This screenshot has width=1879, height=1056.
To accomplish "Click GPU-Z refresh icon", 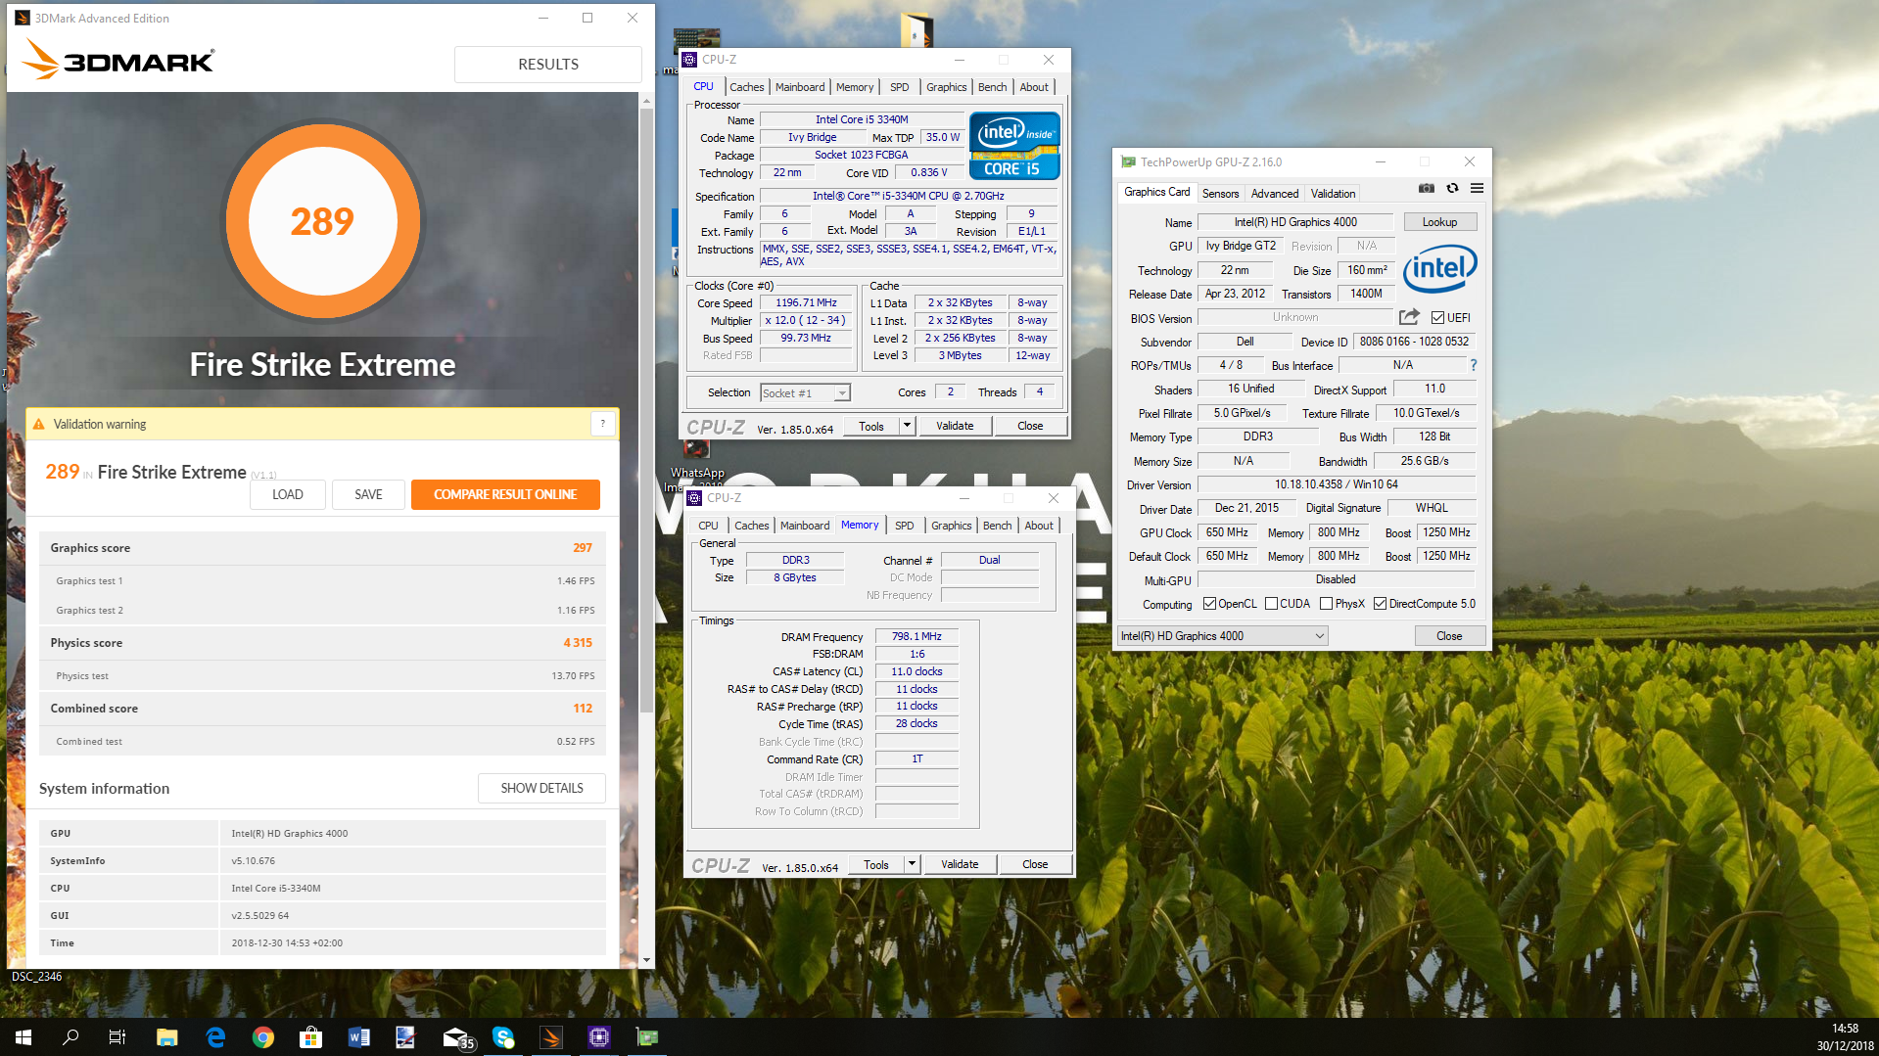I will coord(1452,188).
